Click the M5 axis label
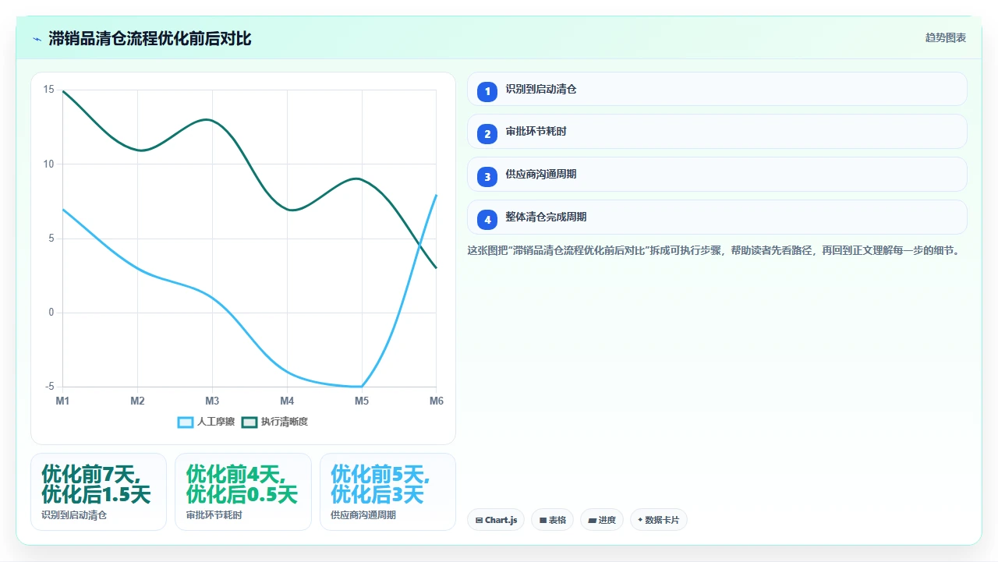The width and height of the screenshot is (998, 562). 362,401
